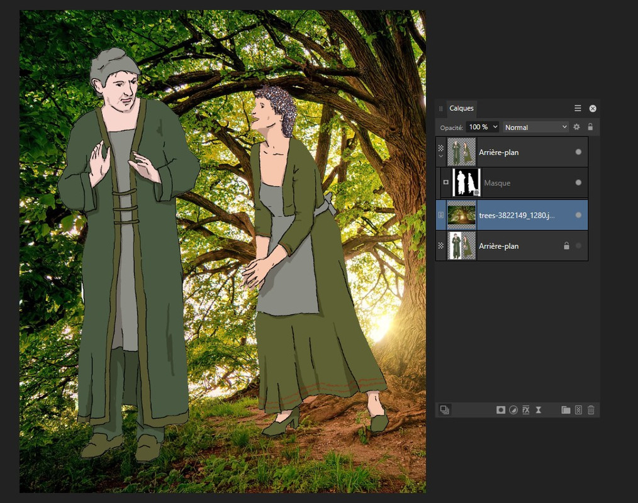
Task: Open the opacity 100 % dropdown
Action: tap(483, 127)
